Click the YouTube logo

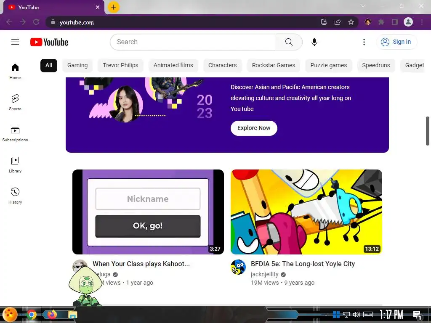pyautogui.click(x=49, y=42)
